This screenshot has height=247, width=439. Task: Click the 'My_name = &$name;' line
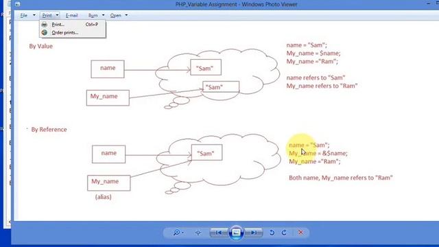tap(318, 153)
